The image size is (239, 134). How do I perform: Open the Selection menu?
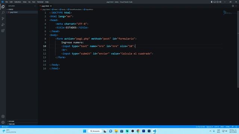(x=18, y=2)
